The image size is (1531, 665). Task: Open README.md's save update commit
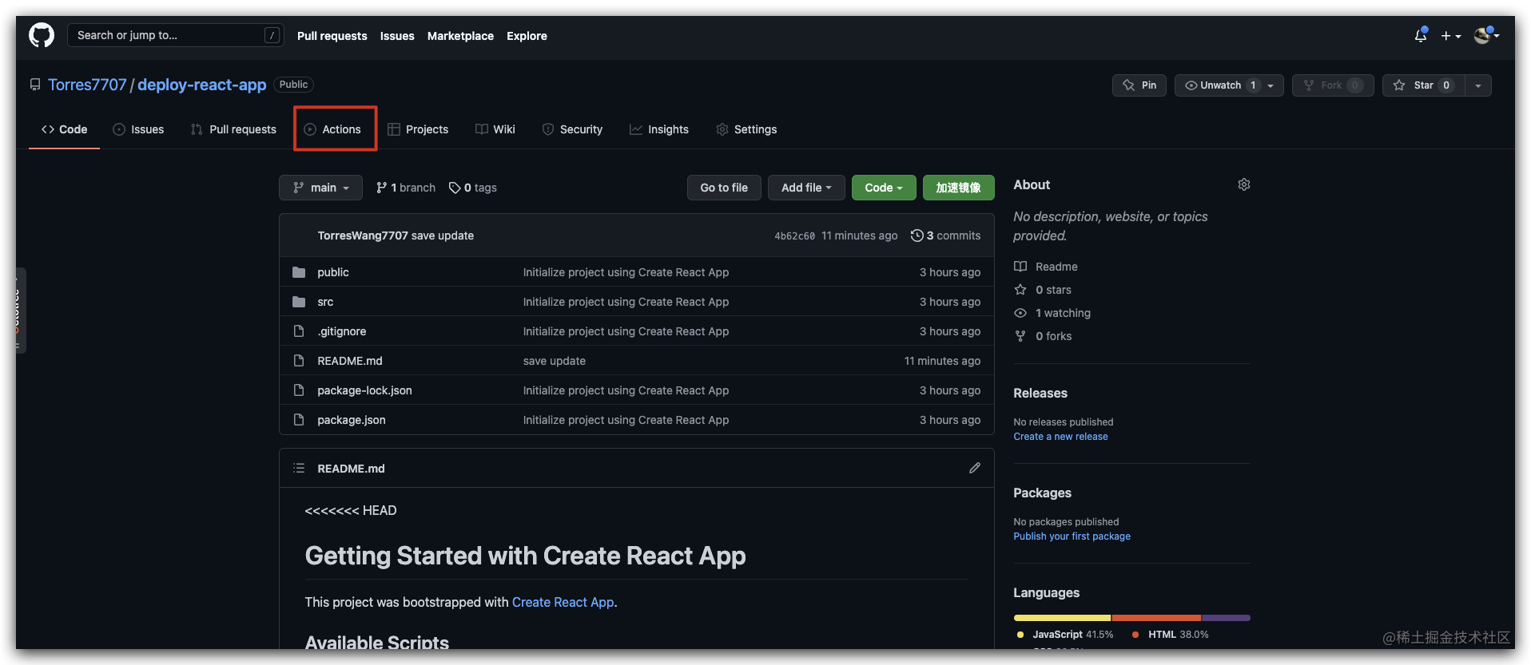pos(555,361)
